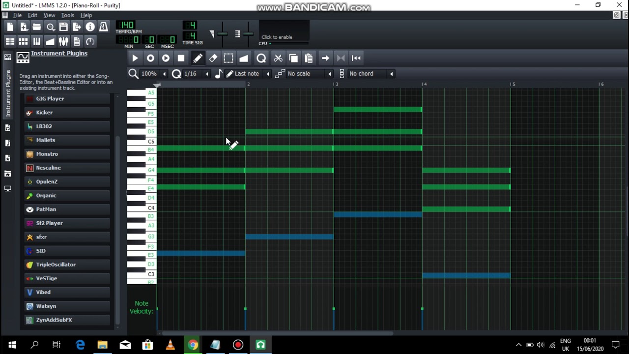Open the Tools menu

coord(67,15)
